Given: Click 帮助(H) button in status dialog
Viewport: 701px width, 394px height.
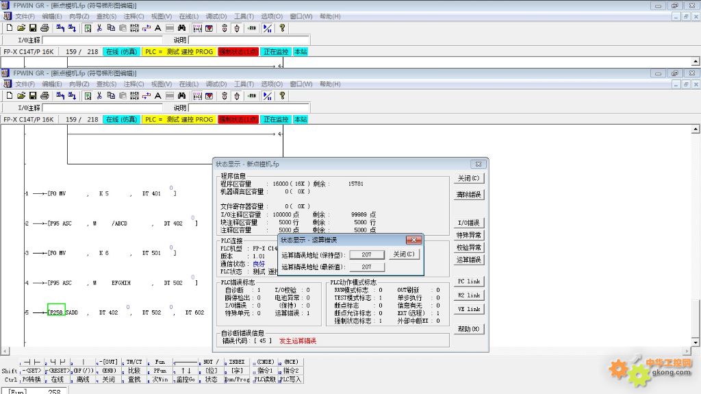Looking at the screenshot, I should [x=468, y=329].
